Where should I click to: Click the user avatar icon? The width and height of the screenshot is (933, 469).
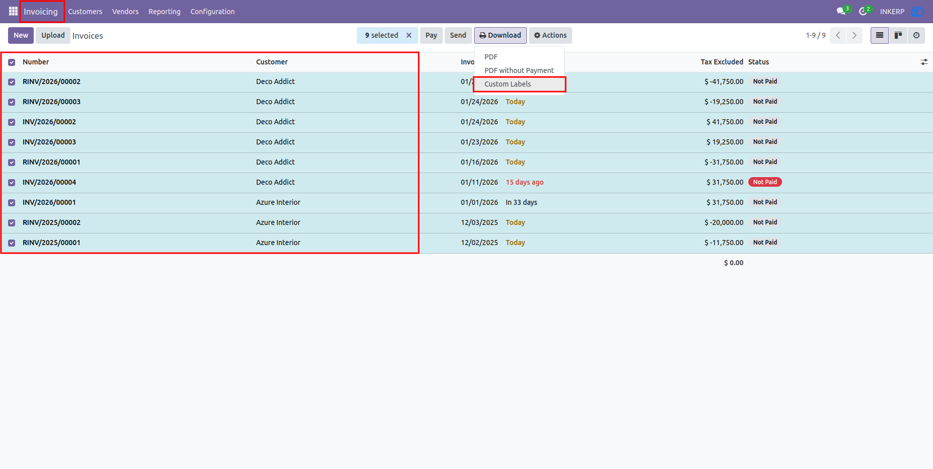(x=917, y=11)
